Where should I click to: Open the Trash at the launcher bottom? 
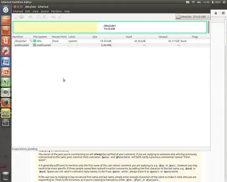pos(5,176)
